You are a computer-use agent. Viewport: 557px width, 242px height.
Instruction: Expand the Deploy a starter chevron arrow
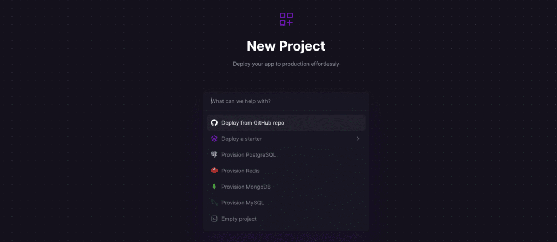pos(358,139)
